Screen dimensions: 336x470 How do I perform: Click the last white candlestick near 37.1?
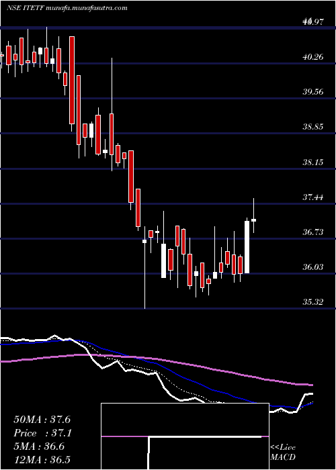click(x=253, y=220)
